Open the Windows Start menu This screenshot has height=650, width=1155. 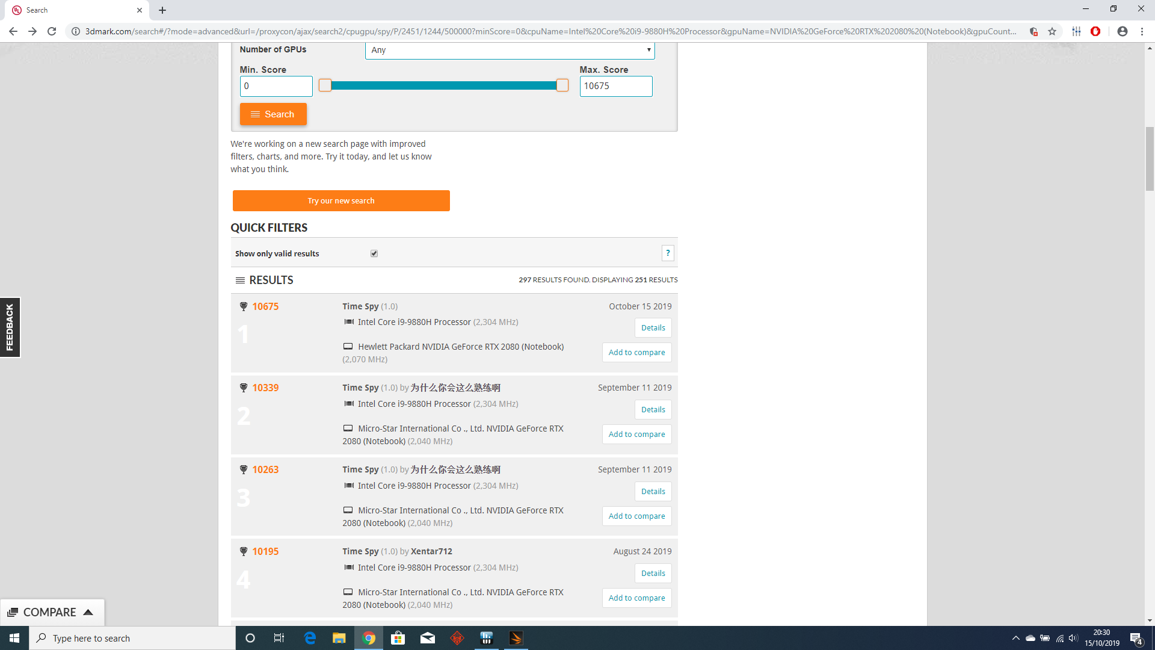click(14, 638)
